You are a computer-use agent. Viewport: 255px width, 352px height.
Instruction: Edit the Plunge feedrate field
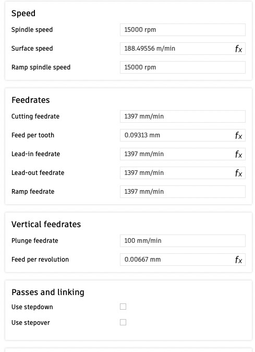[183, 241]
